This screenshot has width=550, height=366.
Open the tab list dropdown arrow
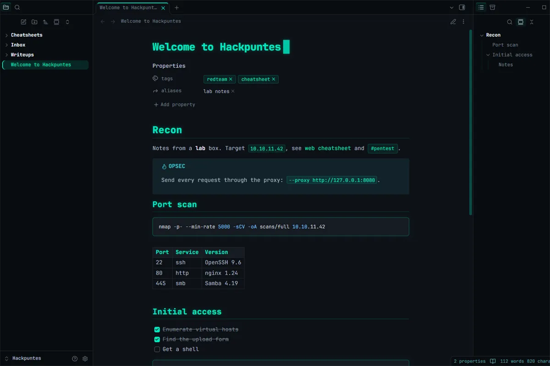click(x=451, y=7)
